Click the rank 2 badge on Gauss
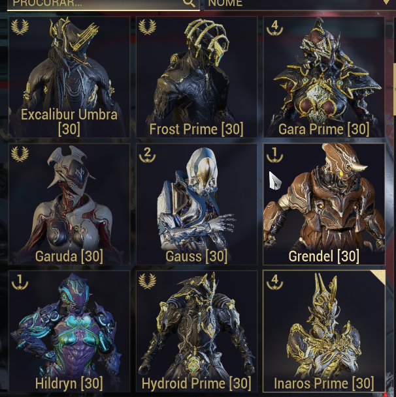This screenshot has width=396, height=397. (x=147, y=154)
